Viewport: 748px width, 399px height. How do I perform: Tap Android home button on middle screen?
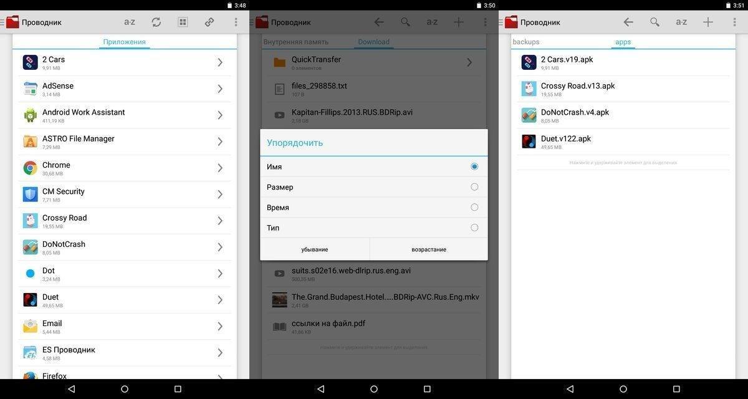(x=374, y=389)
